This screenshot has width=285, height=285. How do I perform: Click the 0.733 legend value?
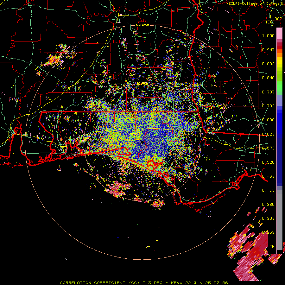[x=268, y=106]
